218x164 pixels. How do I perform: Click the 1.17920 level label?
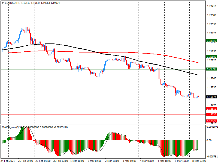point(211,121)
